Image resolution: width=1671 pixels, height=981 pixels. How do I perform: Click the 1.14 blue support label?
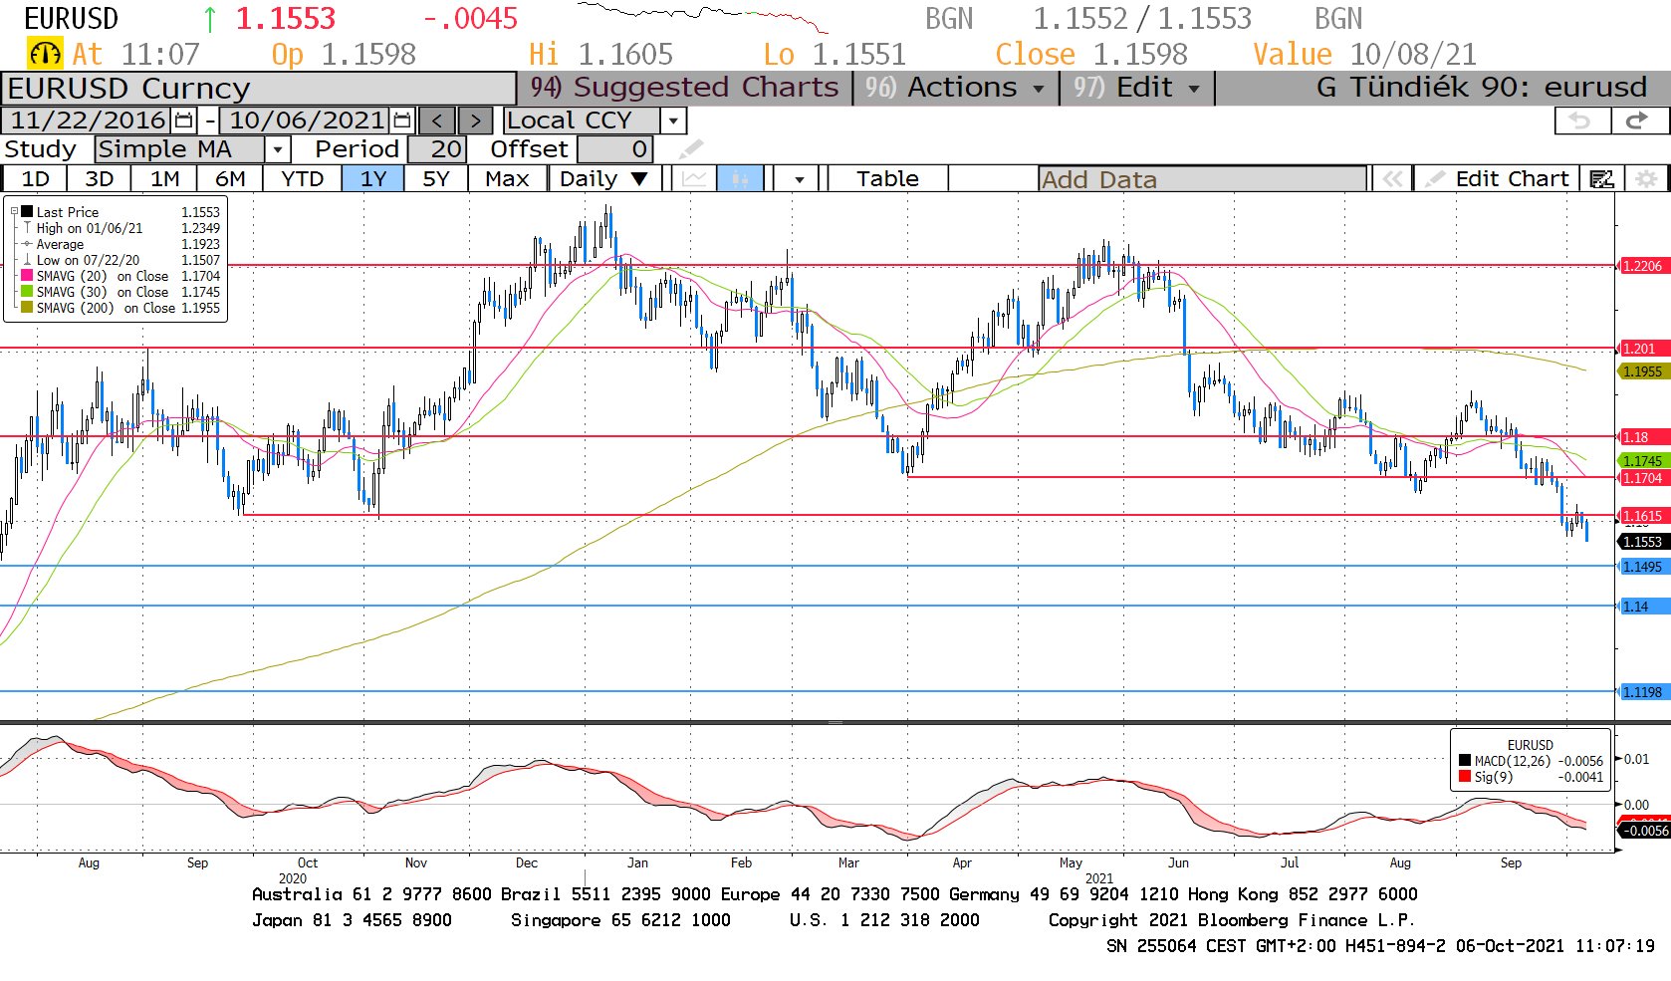point(1642,607)
